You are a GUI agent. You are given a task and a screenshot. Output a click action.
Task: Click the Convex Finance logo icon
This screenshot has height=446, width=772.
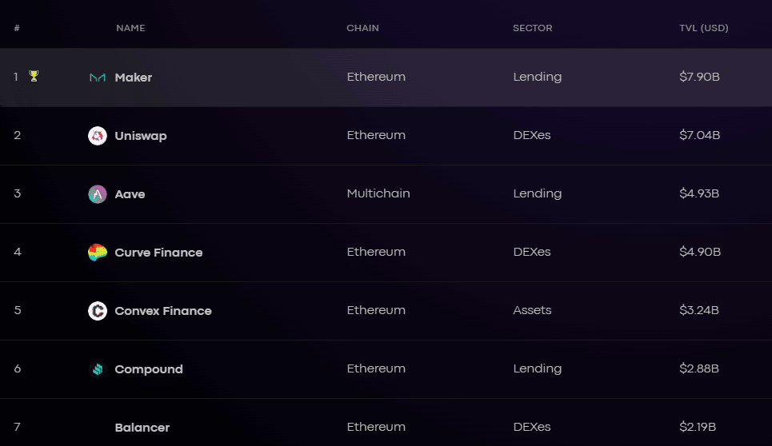tap(98, 311)
